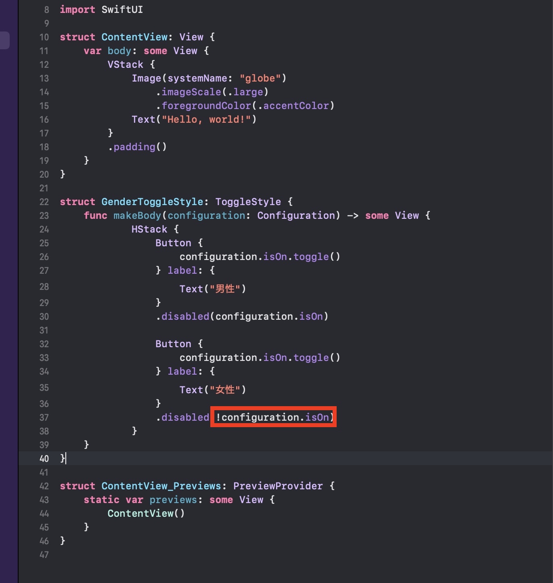Click "Button" on line 25
553x583 pixels.
coord(173,243)
